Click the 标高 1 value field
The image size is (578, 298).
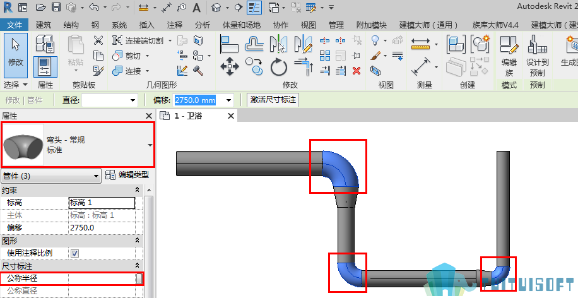click(x=102, y=203)
